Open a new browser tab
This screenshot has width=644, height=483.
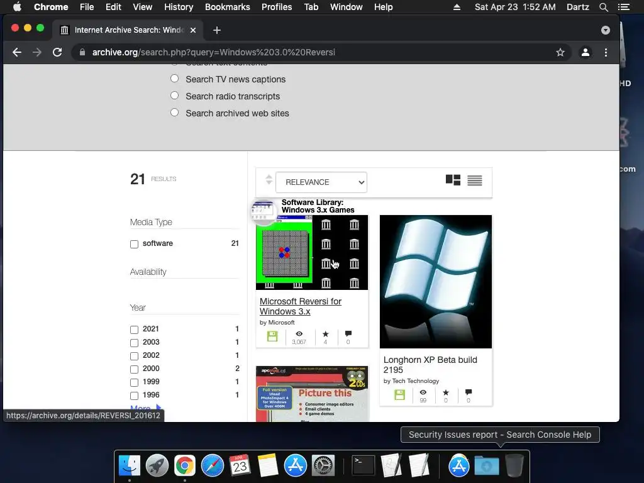pyautogui.click(x=217, y=30)
